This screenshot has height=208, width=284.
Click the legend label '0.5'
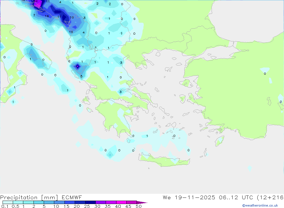click(15, 206)
